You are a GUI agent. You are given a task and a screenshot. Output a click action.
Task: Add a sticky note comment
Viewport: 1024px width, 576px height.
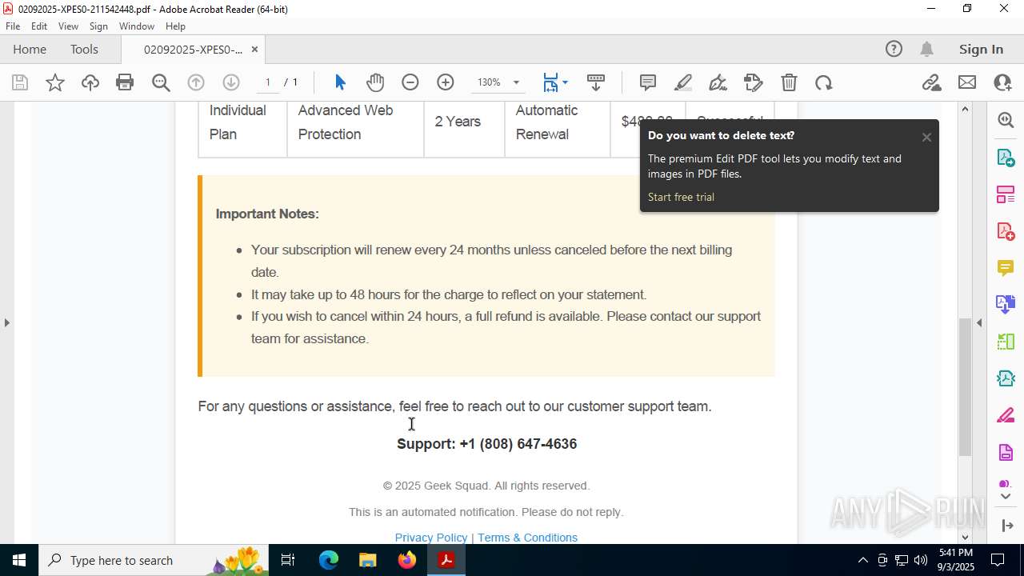648,82
